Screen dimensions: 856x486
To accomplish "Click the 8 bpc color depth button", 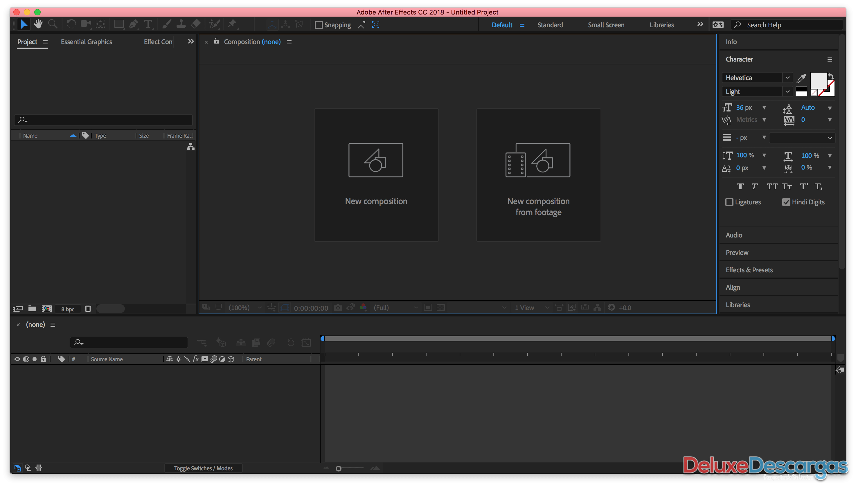I will point(68,309).
